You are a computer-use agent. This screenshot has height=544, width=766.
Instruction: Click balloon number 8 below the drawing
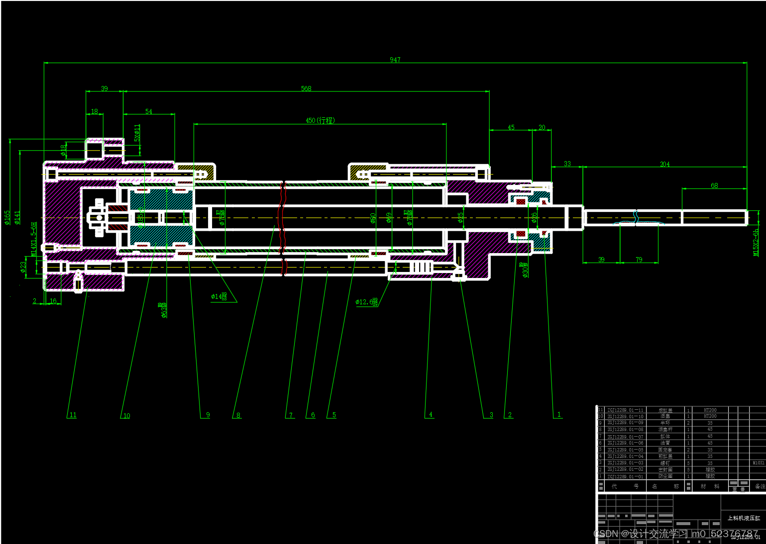click(238, 415)
